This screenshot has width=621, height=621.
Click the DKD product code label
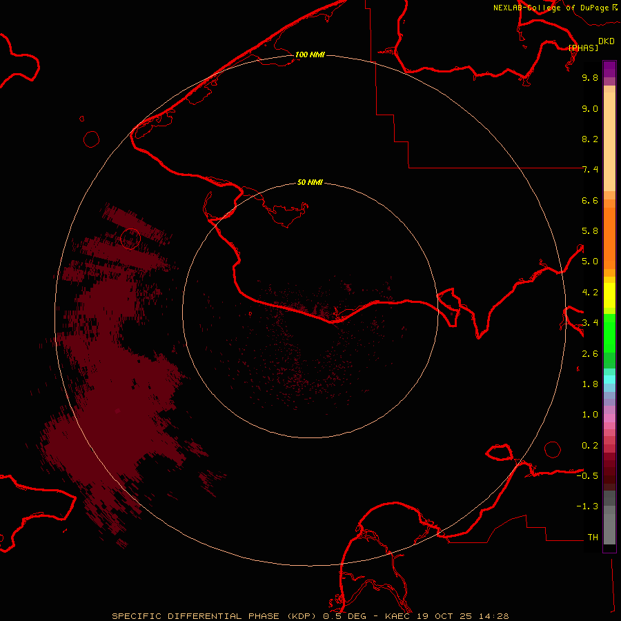(606, 41)
